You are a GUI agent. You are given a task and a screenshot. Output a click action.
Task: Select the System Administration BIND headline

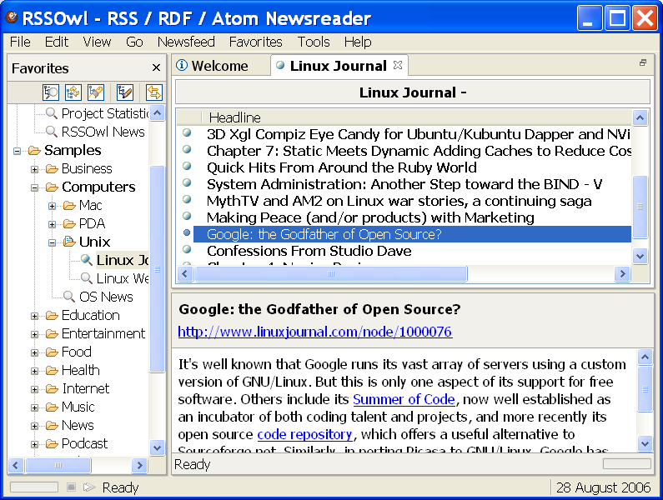[x=404, y=184]
